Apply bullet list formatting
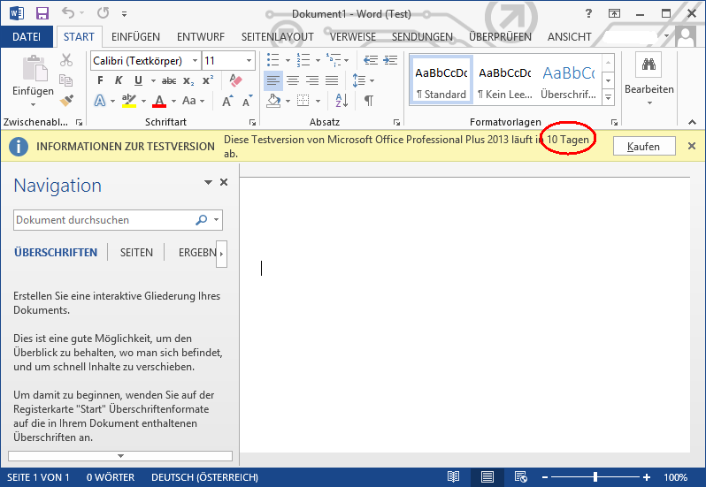 point(272,60)
